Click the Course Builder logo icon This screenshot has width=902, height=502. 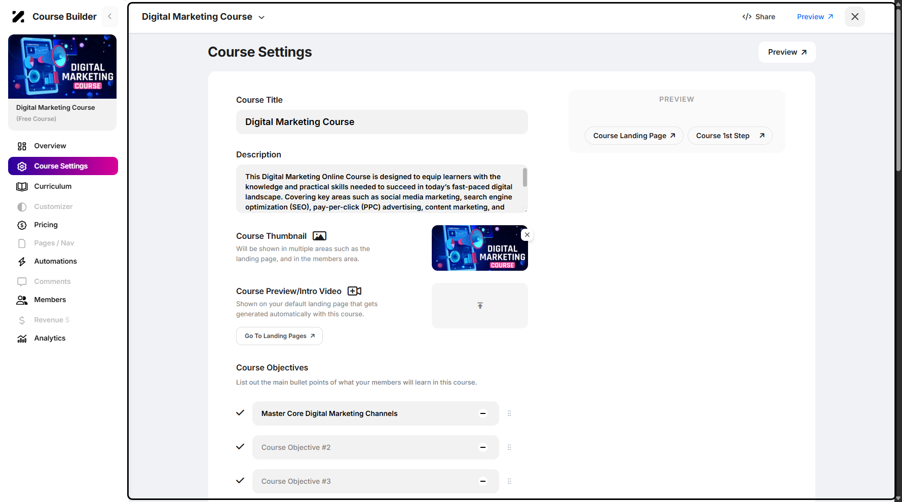point(18,17)
